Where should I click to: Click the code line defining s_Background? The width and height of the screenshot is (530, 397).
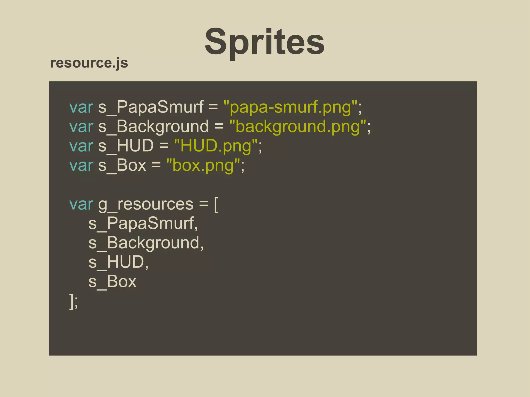click(x=220, y=127)
